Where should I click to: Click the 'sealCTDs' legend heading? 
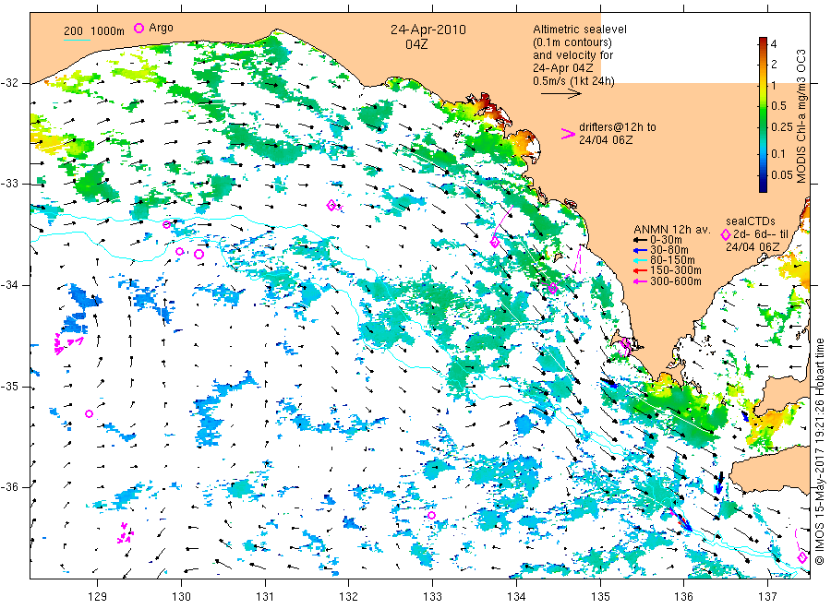pyautogui.click(x=751, y=221)
